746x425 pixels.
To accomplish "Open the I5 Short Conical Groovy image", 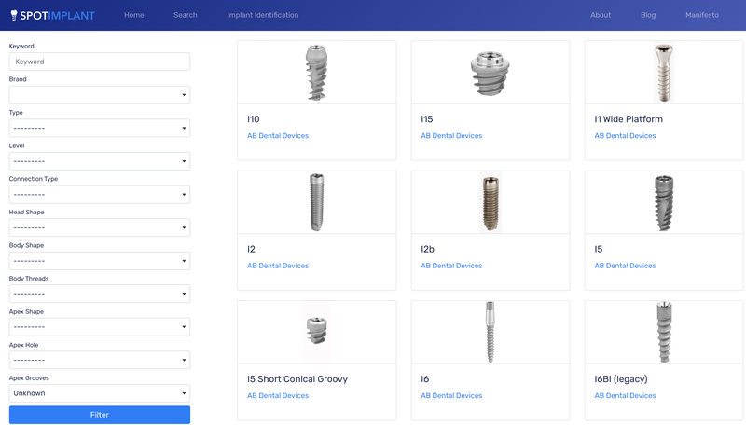I will [x=317, y=332].
